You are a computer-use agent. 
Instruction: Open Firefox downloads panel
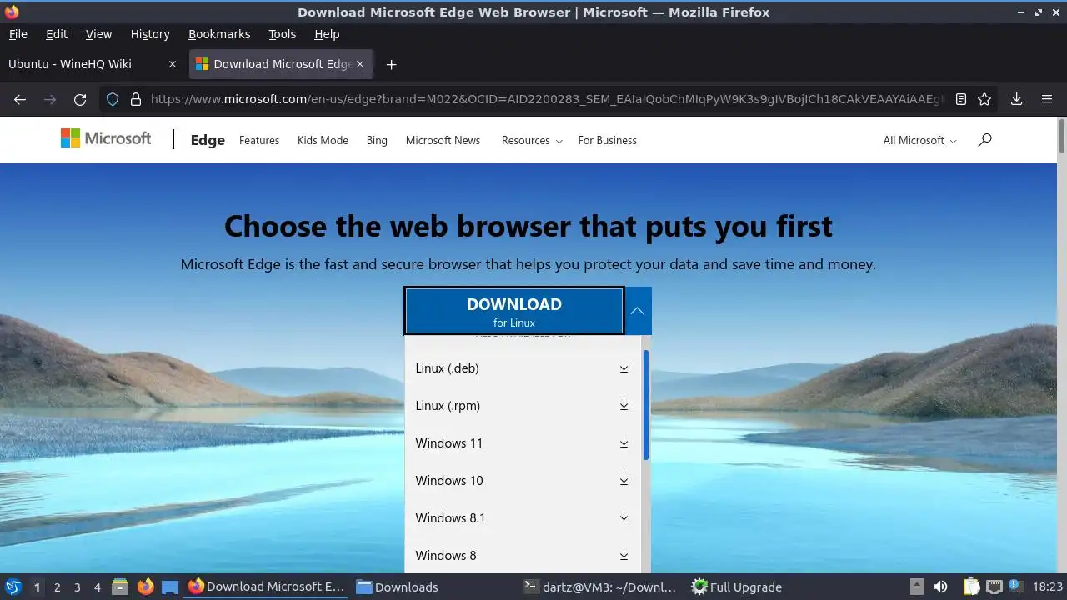(x=1017, y=99)
